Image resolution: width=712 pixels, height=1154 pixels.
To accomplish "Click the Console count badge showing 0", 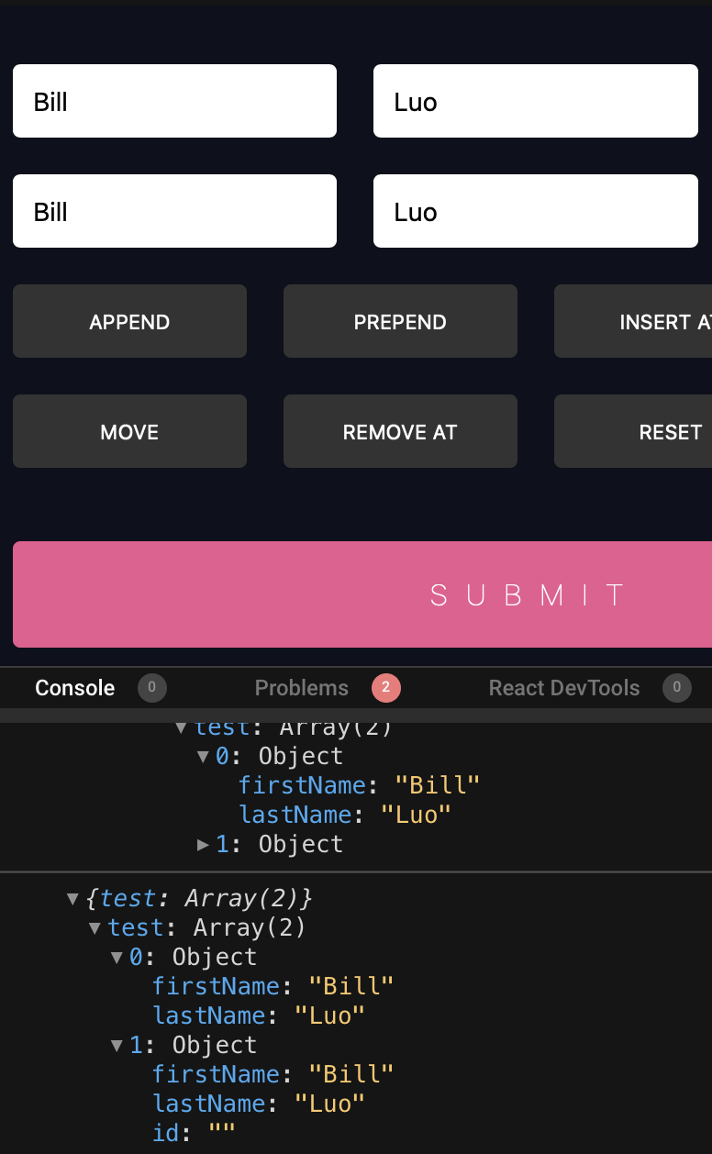I will 152,688.
